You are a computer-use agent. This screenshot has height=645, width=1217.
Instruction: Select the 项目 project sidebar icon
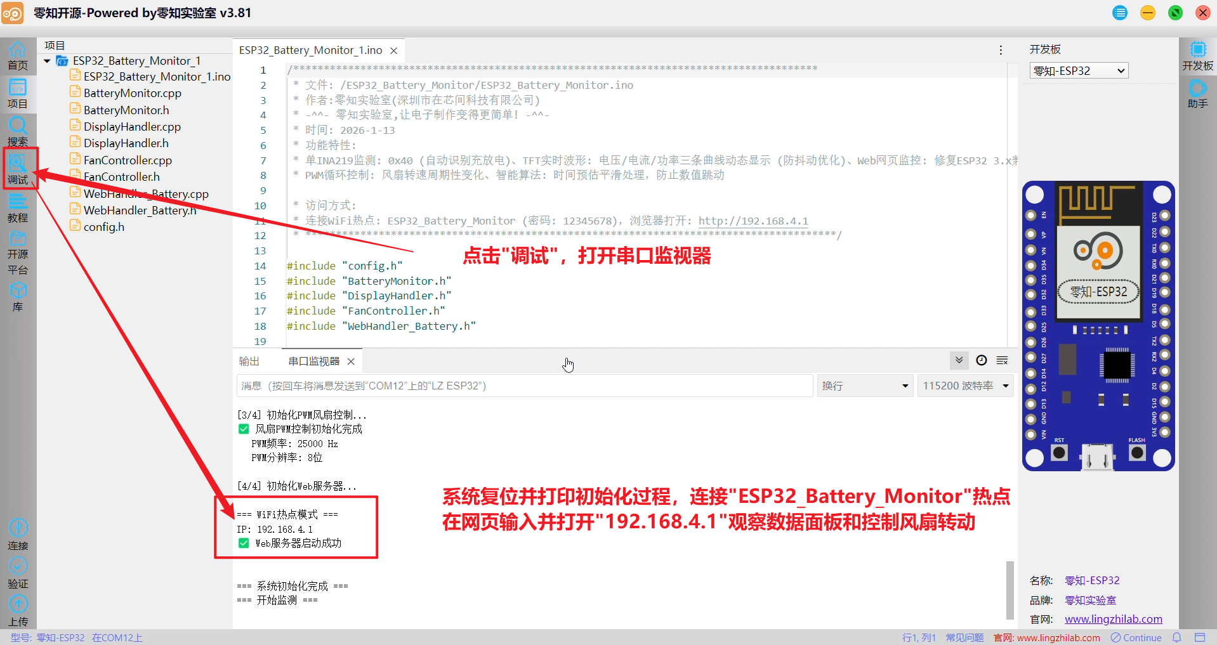(x=18, y=93)
